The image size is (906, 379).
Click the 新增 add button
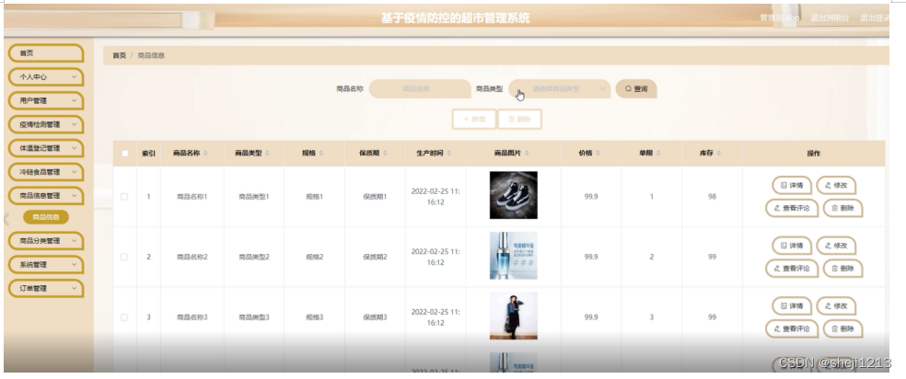[x=474, y=120]
